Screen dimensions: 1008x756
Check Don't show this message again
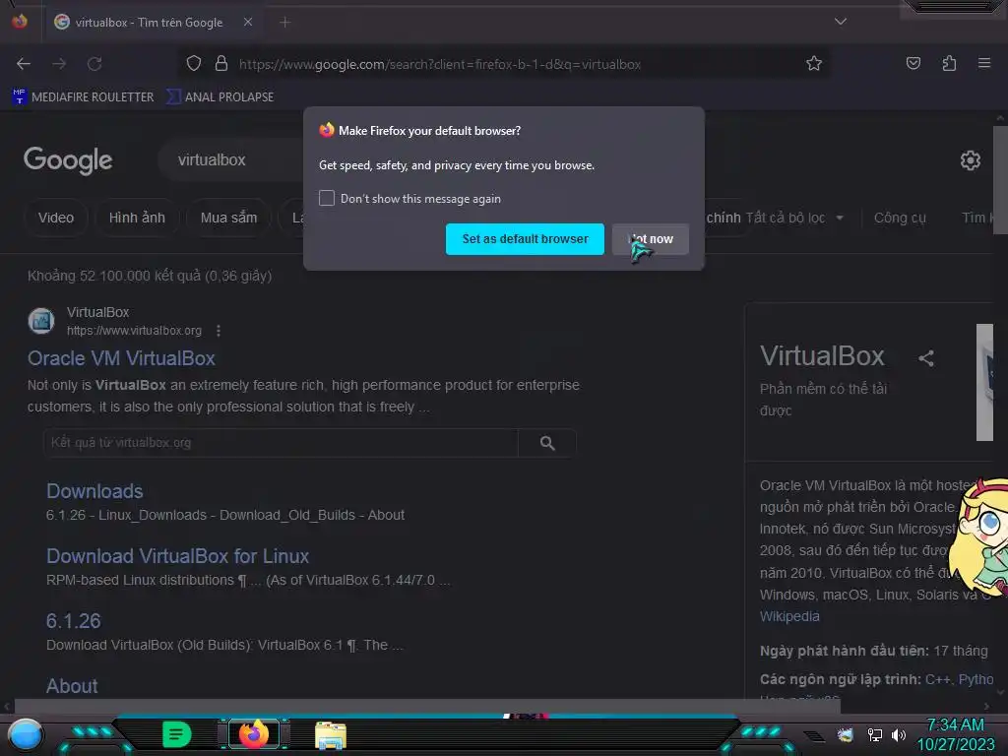coord(327,198)
